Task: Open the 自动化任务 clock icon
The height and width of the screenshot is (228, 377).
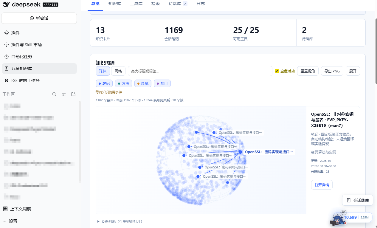Action: (7, 57)
